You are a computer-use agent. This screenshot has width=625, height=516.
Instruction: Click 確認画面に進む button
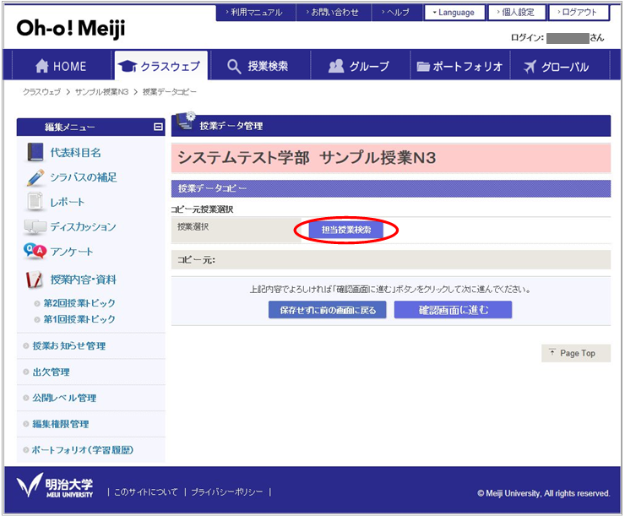coord(453,310)
